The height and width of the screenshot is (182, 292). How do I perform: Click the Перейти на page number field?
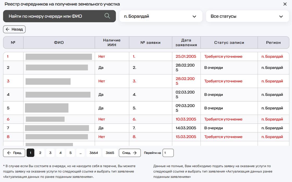tap(168, 153)
